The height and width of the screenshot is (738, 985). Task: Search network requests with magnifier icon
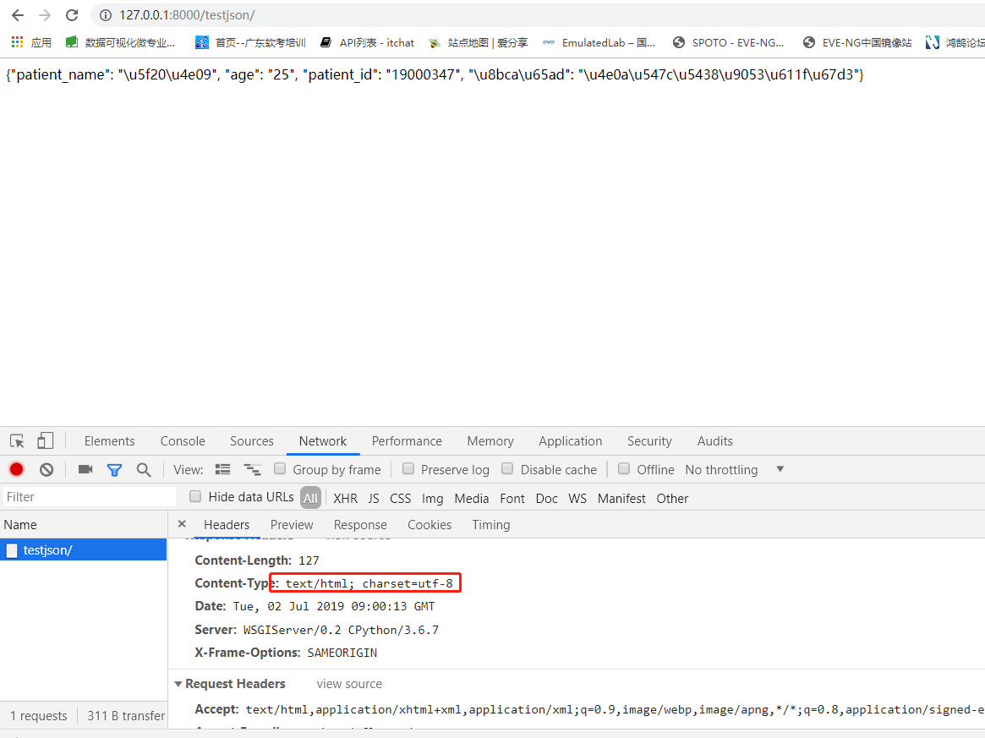click(143, 469)
